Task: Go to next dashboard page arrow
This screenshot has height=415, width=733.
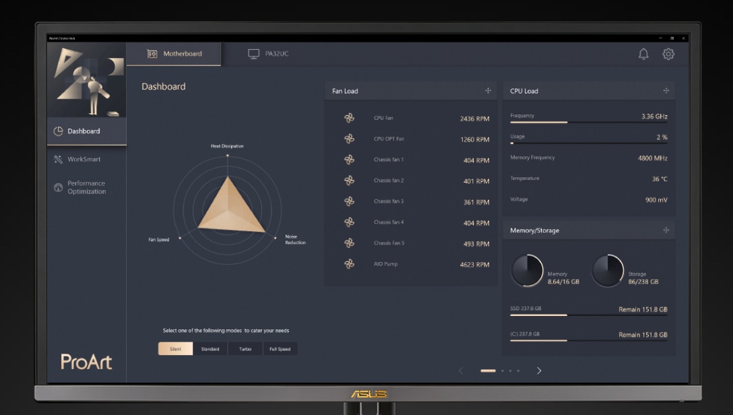Action: 539,371
